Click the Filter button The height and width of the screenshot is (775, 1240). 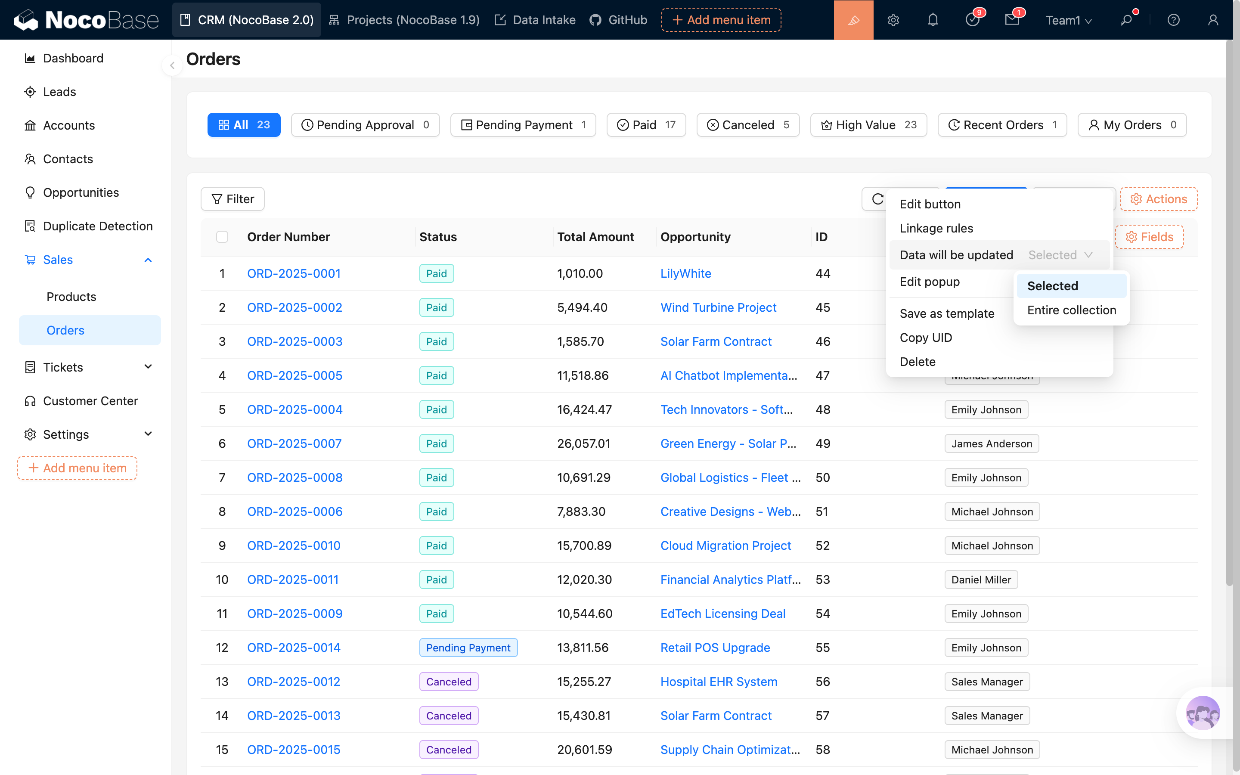point(232,199)
